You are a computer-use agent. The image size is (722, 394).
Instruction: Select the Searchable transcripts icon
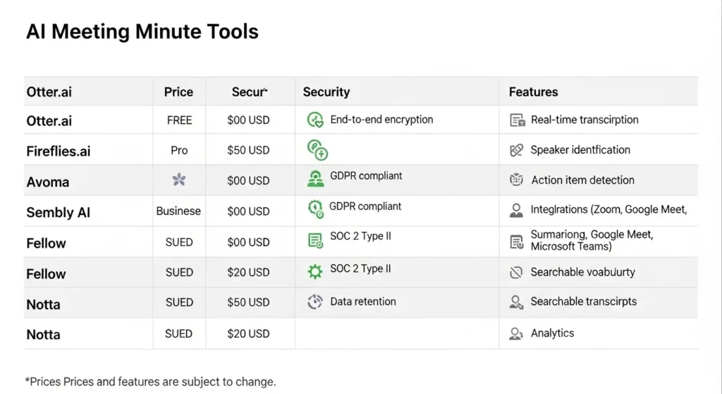517,302
